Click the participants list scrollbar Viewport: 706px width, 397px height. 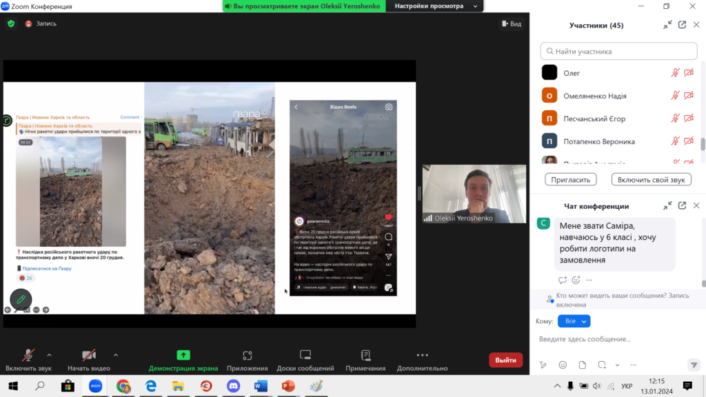703,144
